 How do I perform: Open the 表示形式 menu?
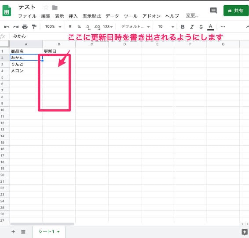coord(92,16)
